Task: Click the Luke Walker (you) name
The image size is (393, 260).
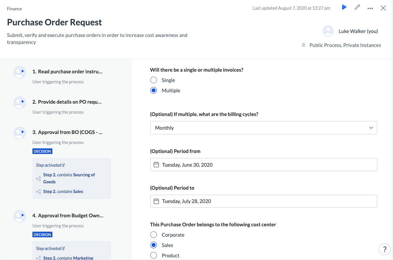Action: click(x=358, y=31)
